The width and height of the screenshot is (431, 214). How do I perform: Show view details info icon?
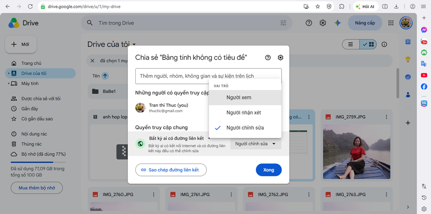384,44
